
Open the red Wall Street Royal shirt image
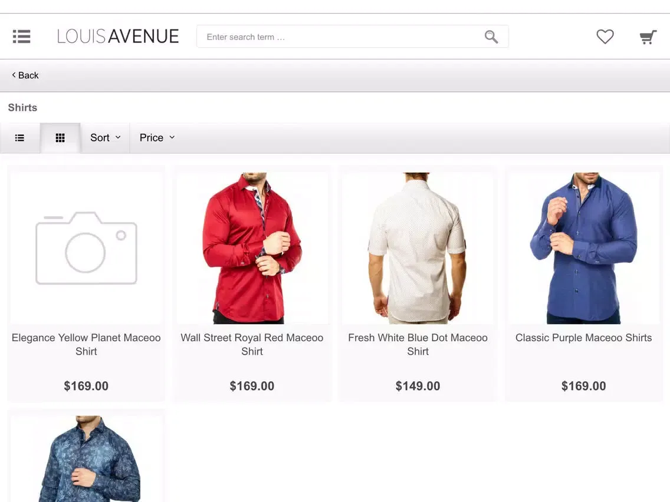(252, 248)
